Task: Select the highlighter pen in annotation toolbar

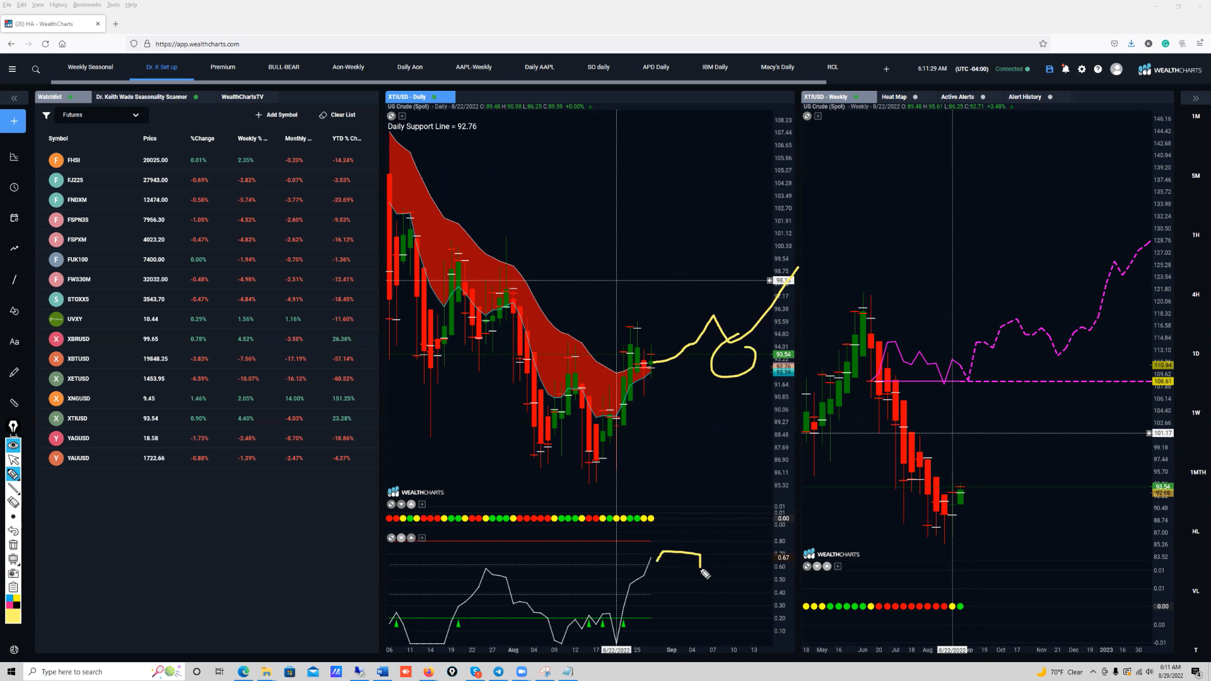Action: [13, 474]
